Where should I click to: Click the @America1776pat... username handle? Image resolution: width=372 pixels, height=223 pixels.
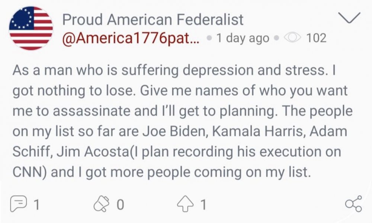(131, 38)
